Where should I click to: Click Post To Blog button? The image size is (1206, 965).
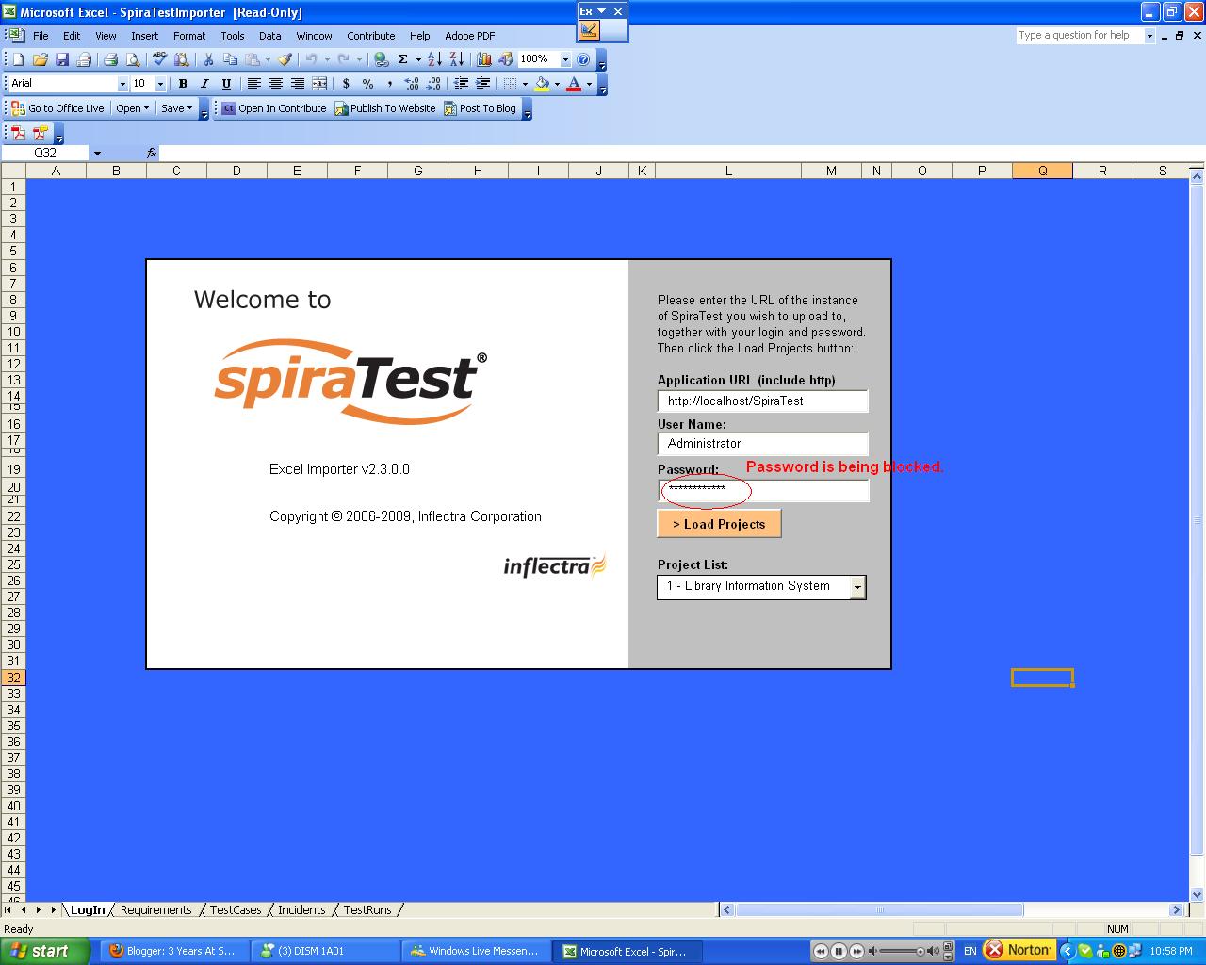pyautogui.click(x=481, y=108)
